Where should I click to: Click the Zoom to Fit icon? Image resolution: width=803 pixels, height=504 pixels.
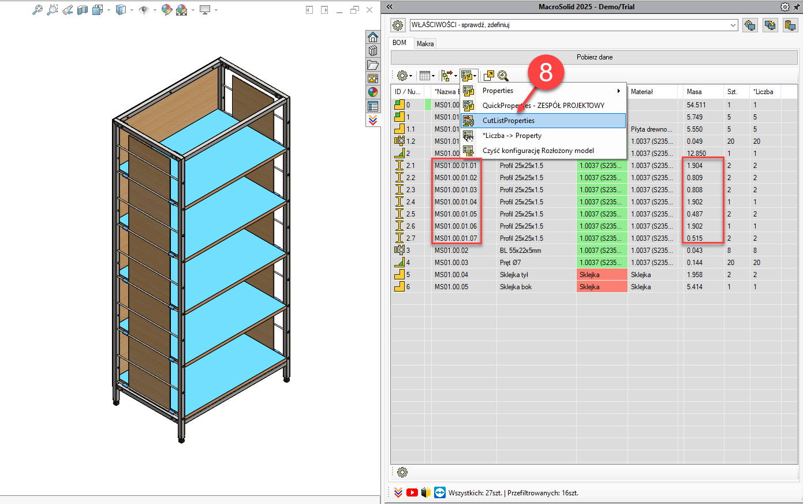pyautogui.click(x=38, y=10)
